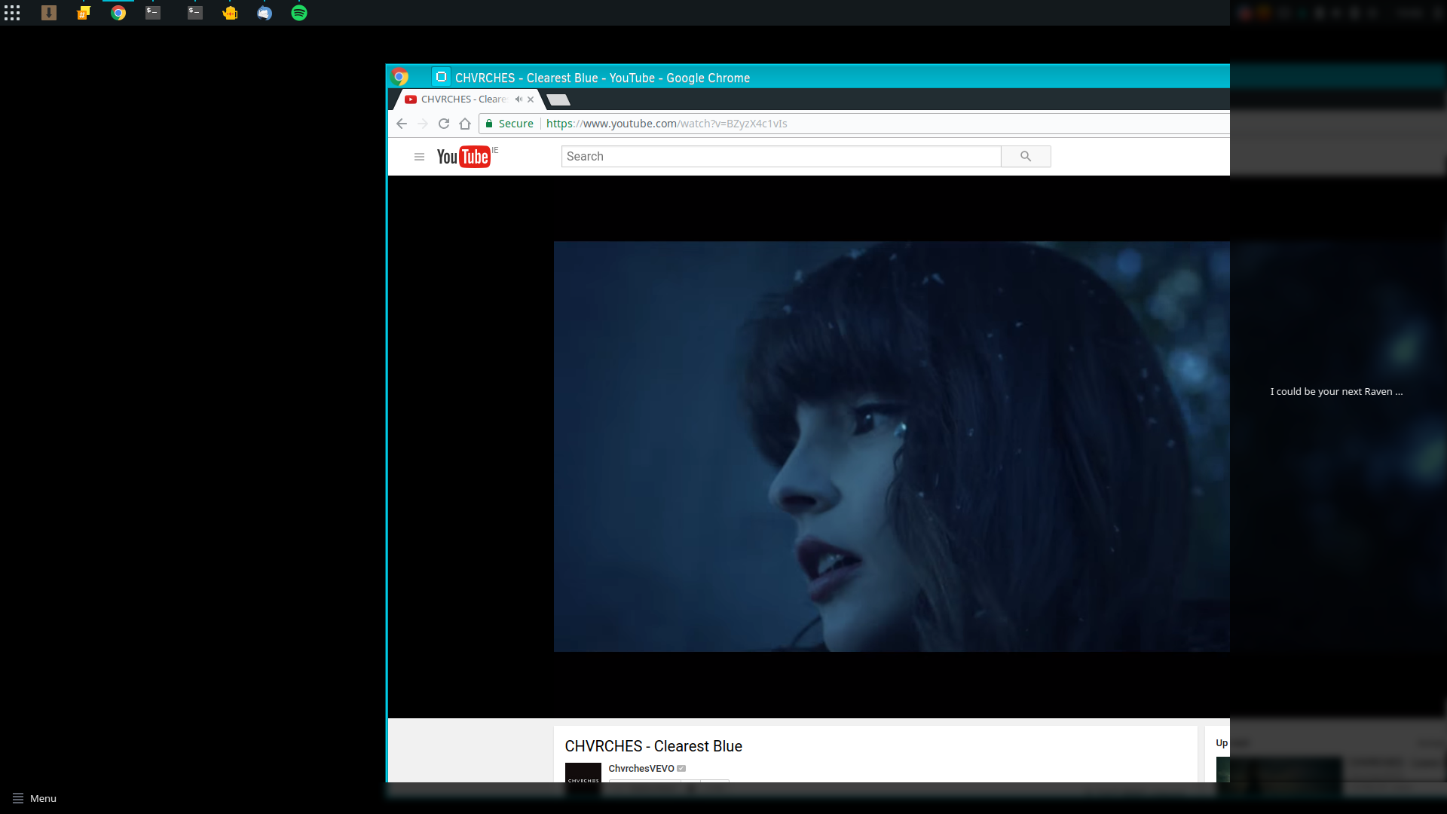1447x814 pixels.
Task: Click the Chrome logo in window title bar
Action: coord(400,77)
